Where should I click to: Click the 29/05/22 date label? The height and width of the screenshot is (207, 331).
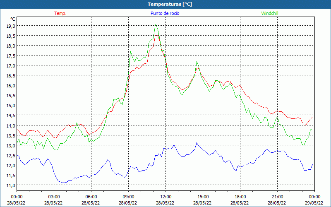314,203
